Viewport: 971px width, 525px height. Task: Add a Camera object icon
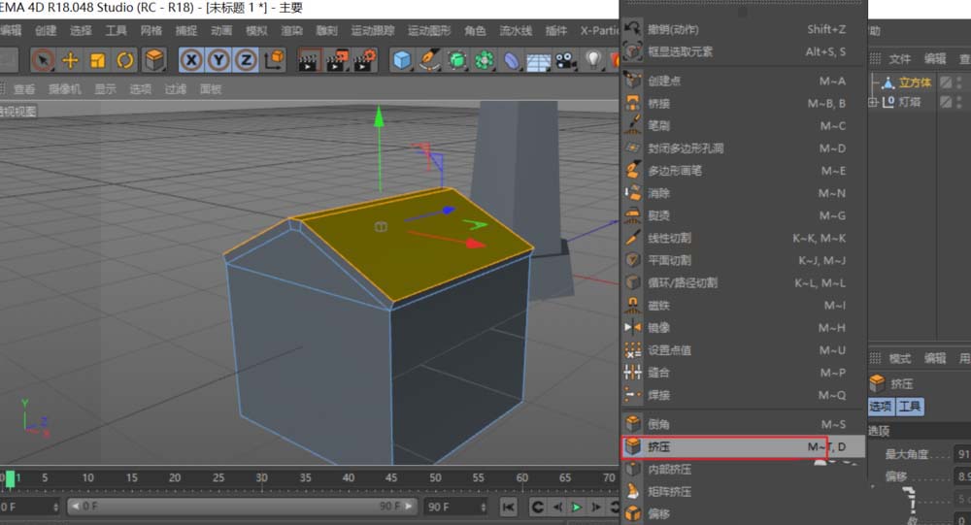point(565,60)
